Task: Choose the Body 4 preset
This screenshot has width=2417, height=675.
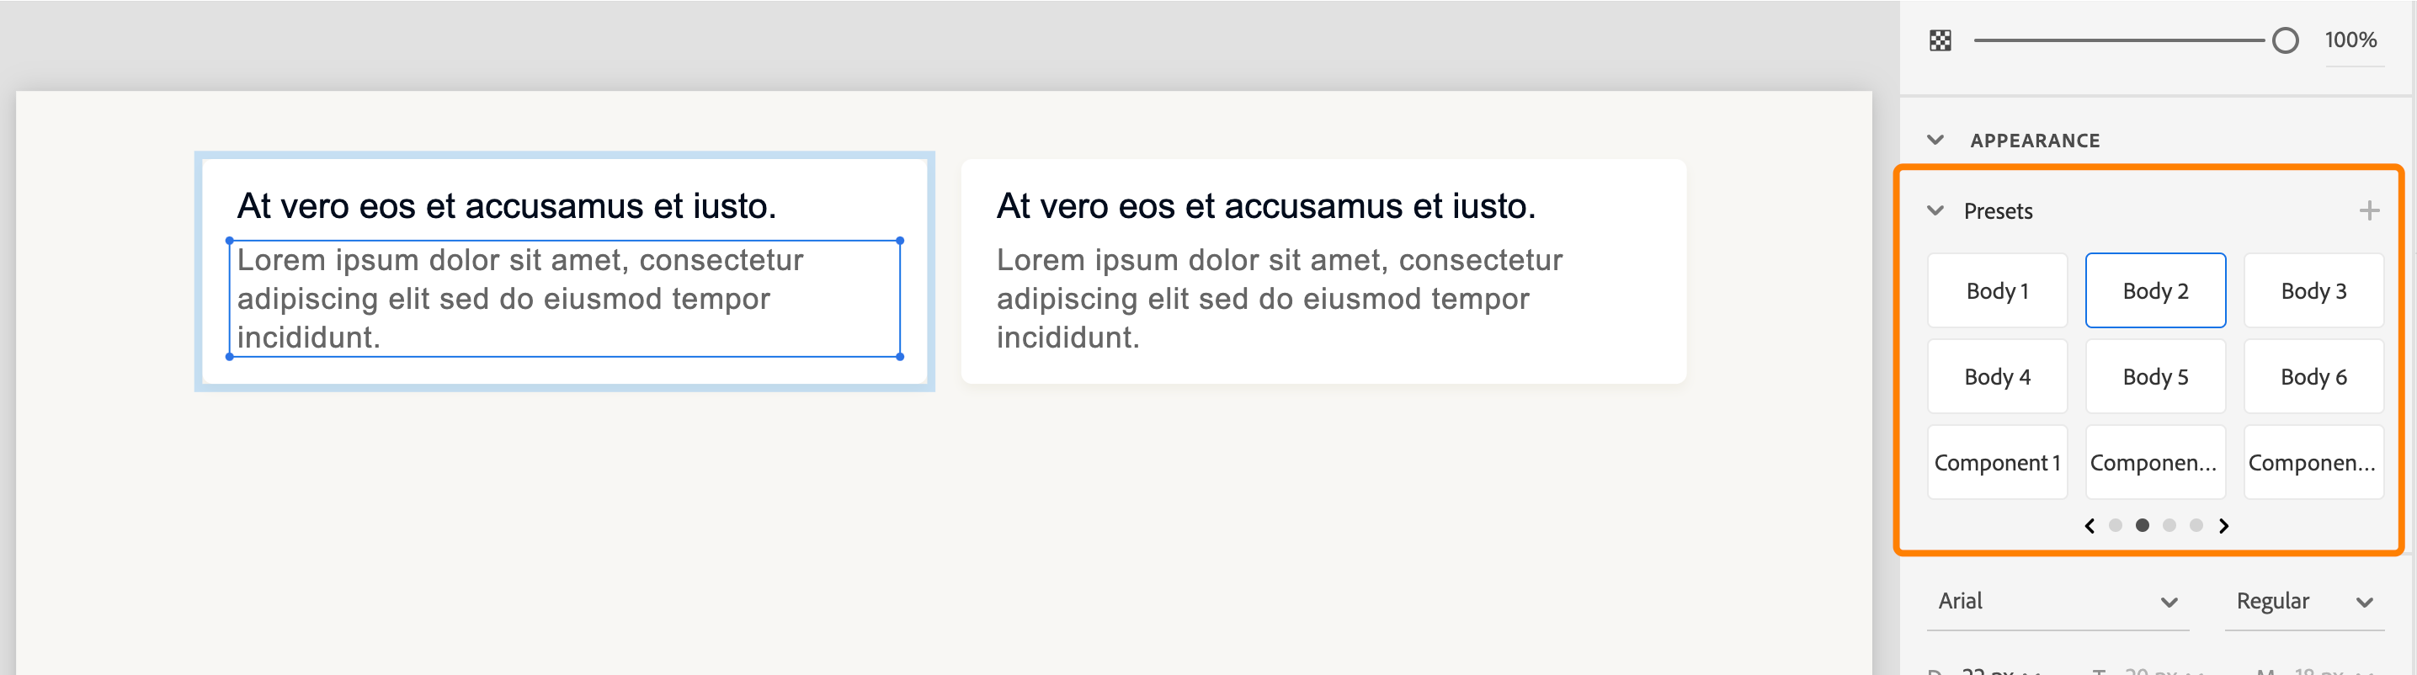Action: (x=1997, y=377)
